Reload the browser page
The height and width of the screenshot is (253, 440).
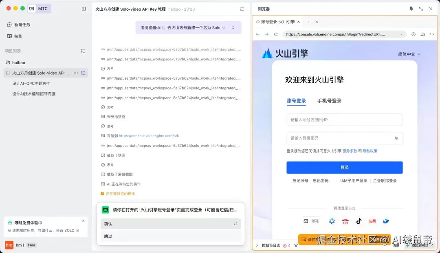276,34
